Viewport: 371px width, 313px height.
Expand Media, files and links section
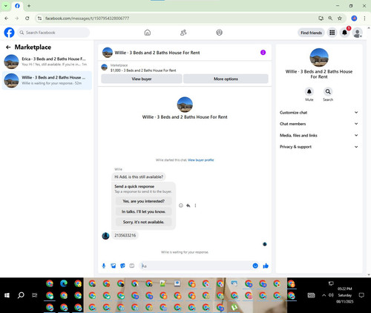[319, 135]
